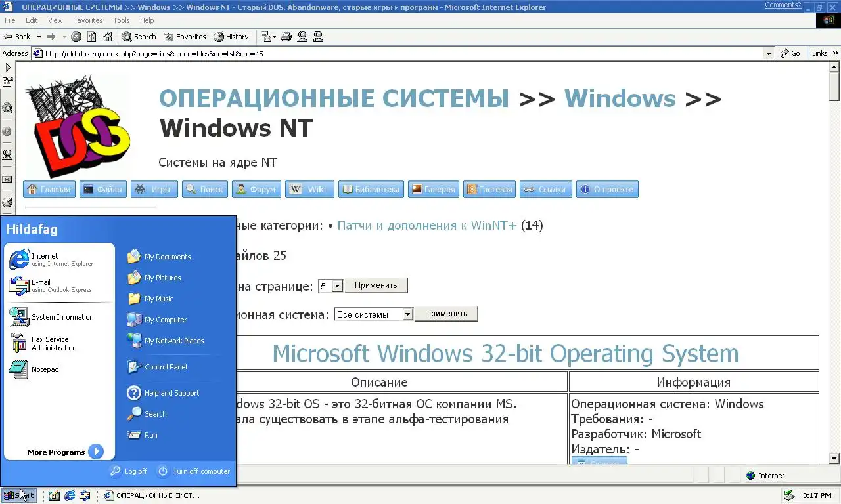Click the vertical scrollbar down arrow
Viewport: 841px width, 504px height.
tap(834, 459)
